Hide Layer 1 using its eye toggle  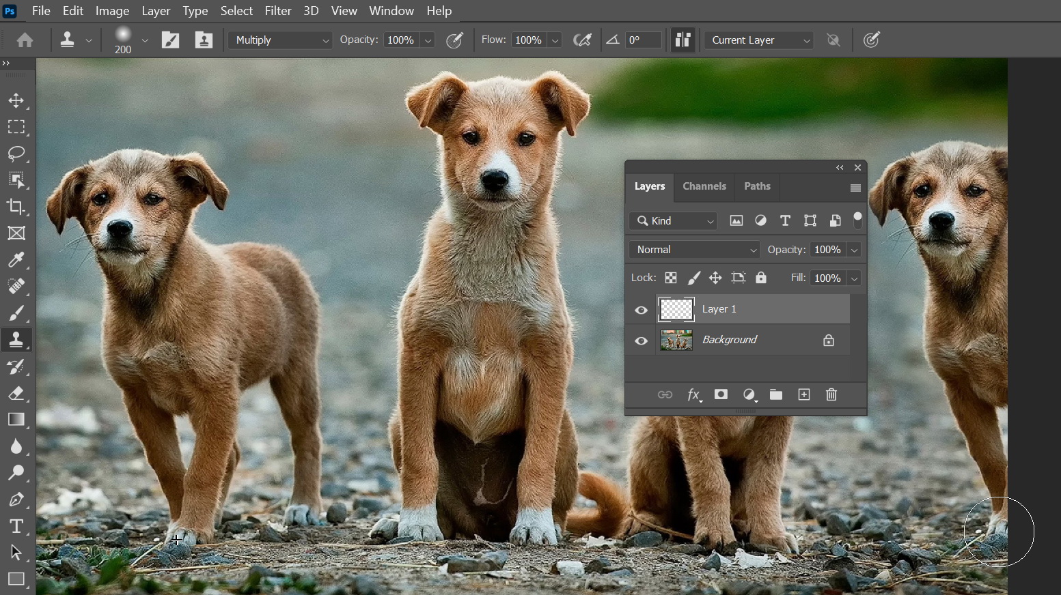tap(640, 310)
